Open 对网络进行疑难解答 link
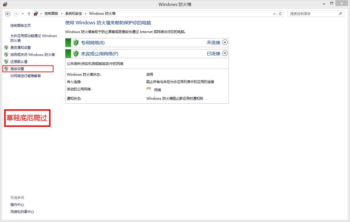Image resolution: width=350 pixels, height=222 pixels. tap(26, 76)
